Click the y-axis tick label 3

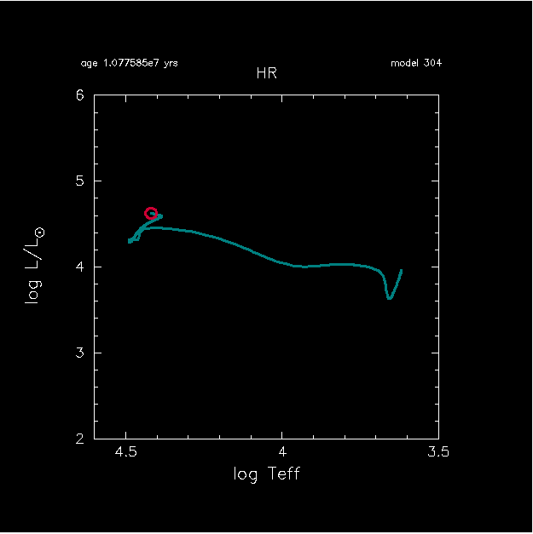click(x=79, y=353)
